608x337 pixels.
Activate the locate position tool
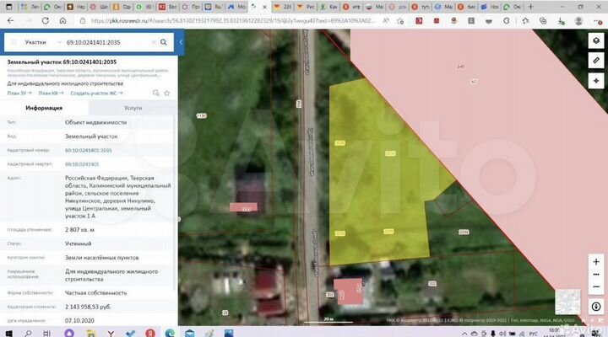click(x=596, y=81)
